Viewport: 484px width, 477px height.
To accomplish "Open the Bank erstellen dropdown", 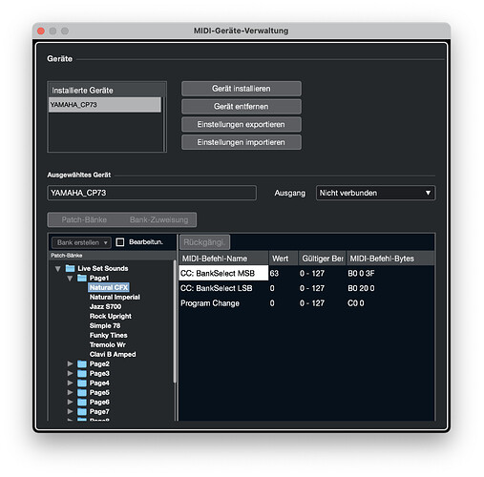I will point(81,242).
